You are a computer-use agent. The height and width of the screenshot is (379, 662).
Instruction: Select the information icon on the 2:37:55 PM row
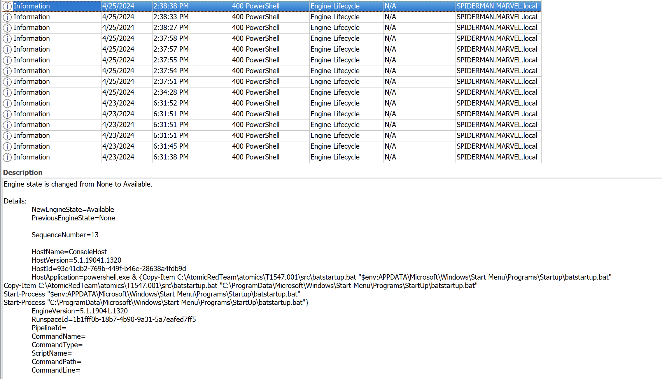tap(7, 60)
